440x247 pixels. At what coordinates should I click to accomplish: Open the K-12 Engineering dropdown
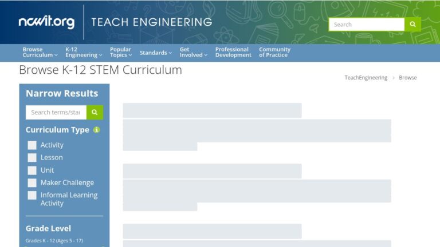[x=84, y=53]
